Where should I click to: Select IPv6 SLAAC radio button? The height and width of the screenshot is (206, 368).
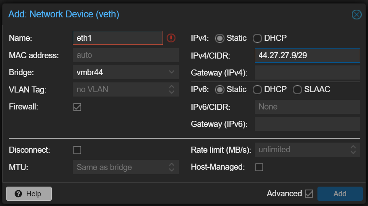coord(297,90)
